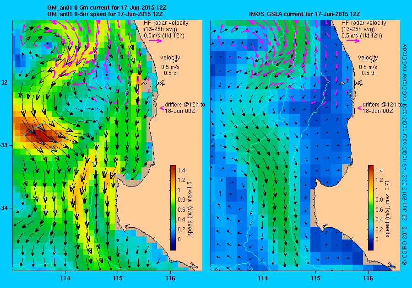Click the black velocity scale arrow, left map
The image size is (412, 288).
tap(171, 61)
